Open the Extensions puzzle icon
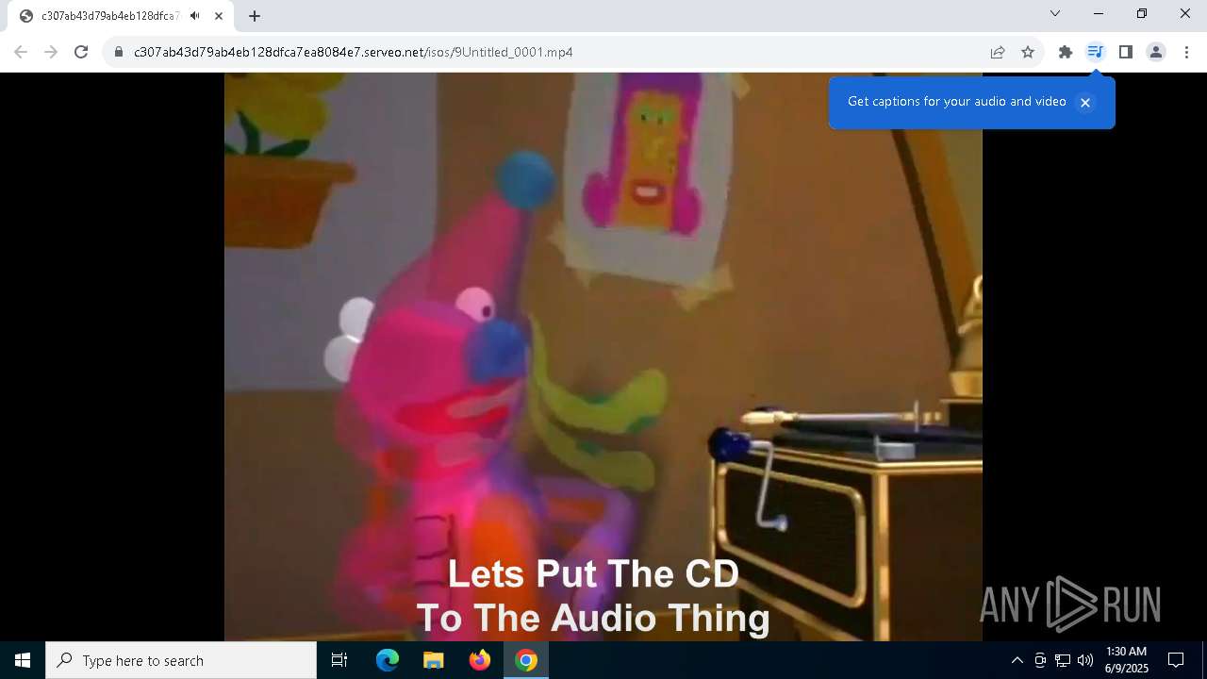Viewport: 1207px width, 679px height. [1066, 52]
